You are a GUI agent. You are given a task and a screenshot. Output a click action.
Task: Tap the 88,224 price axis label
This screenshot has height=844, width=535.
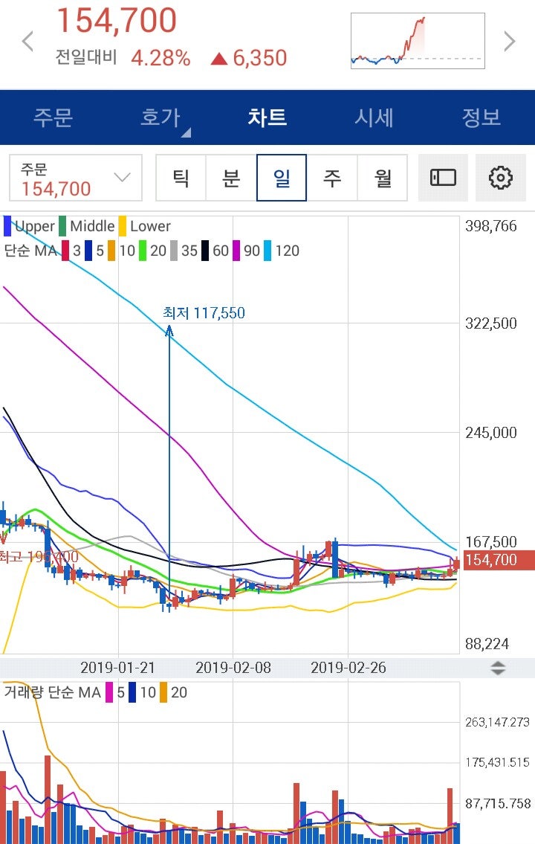[x=487, y=644]
